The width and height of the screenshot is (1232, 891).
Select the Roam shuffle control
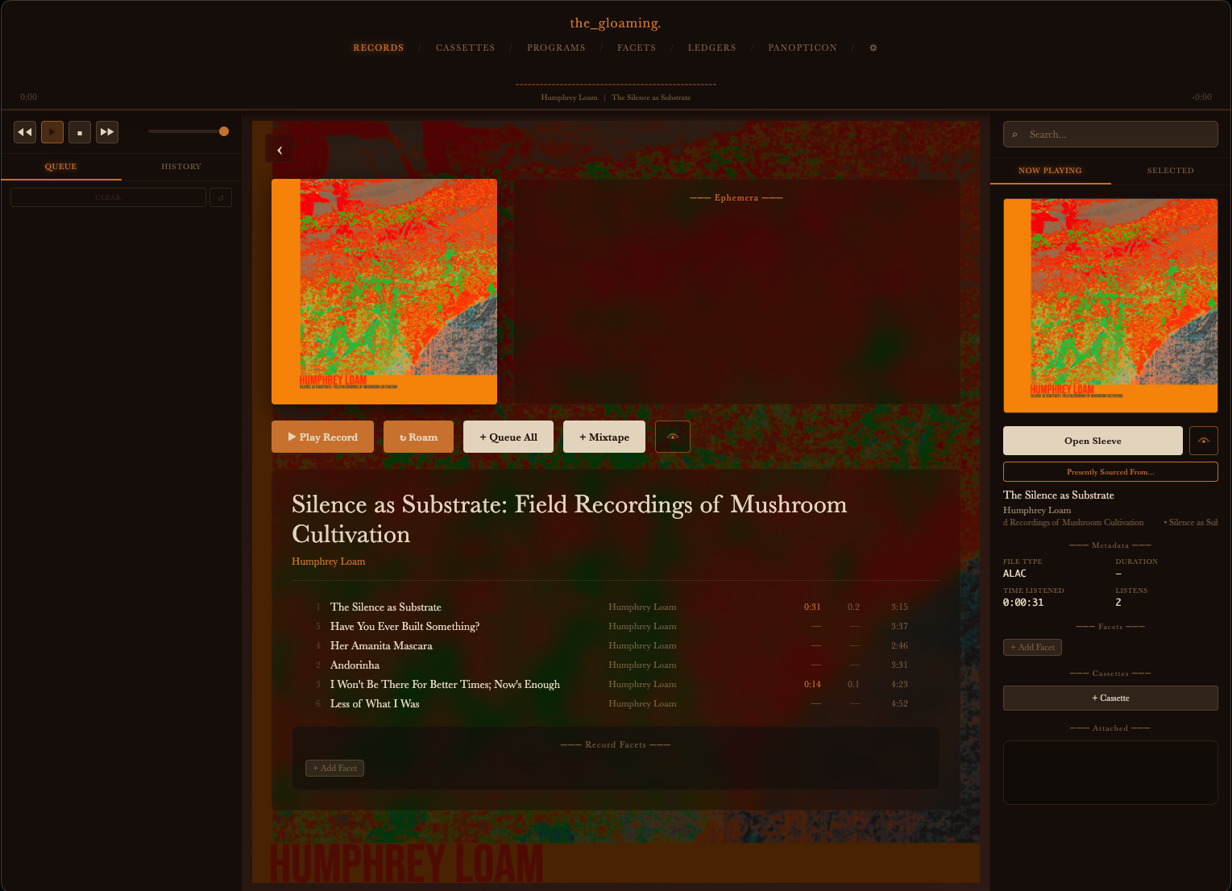coord(418,436)
